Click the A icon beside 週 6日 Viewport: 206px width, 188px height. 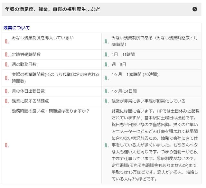coord(106,65)
